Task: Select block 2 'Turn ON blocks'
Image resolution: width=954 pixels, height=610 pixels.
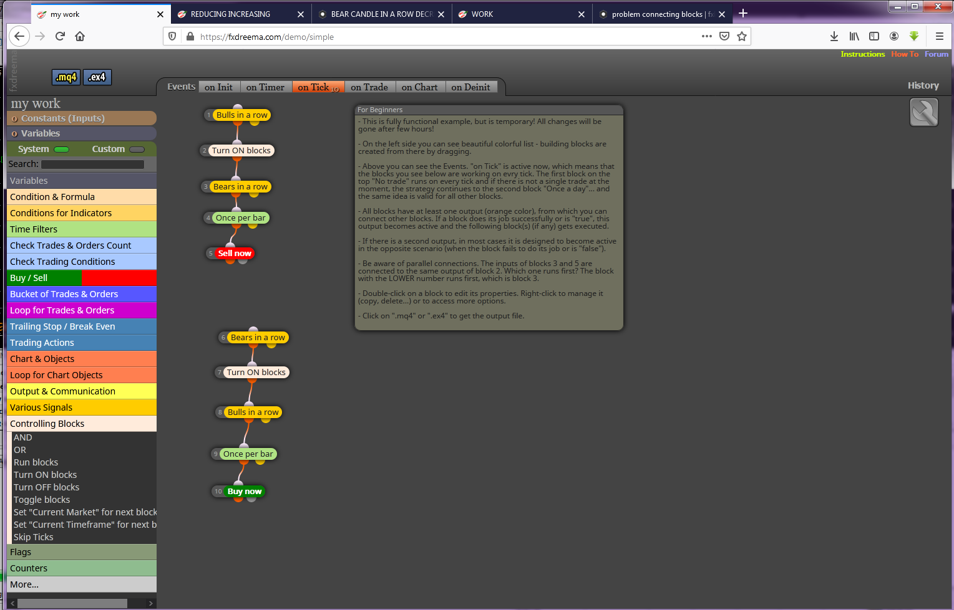Action: click(x=241, y=150)
